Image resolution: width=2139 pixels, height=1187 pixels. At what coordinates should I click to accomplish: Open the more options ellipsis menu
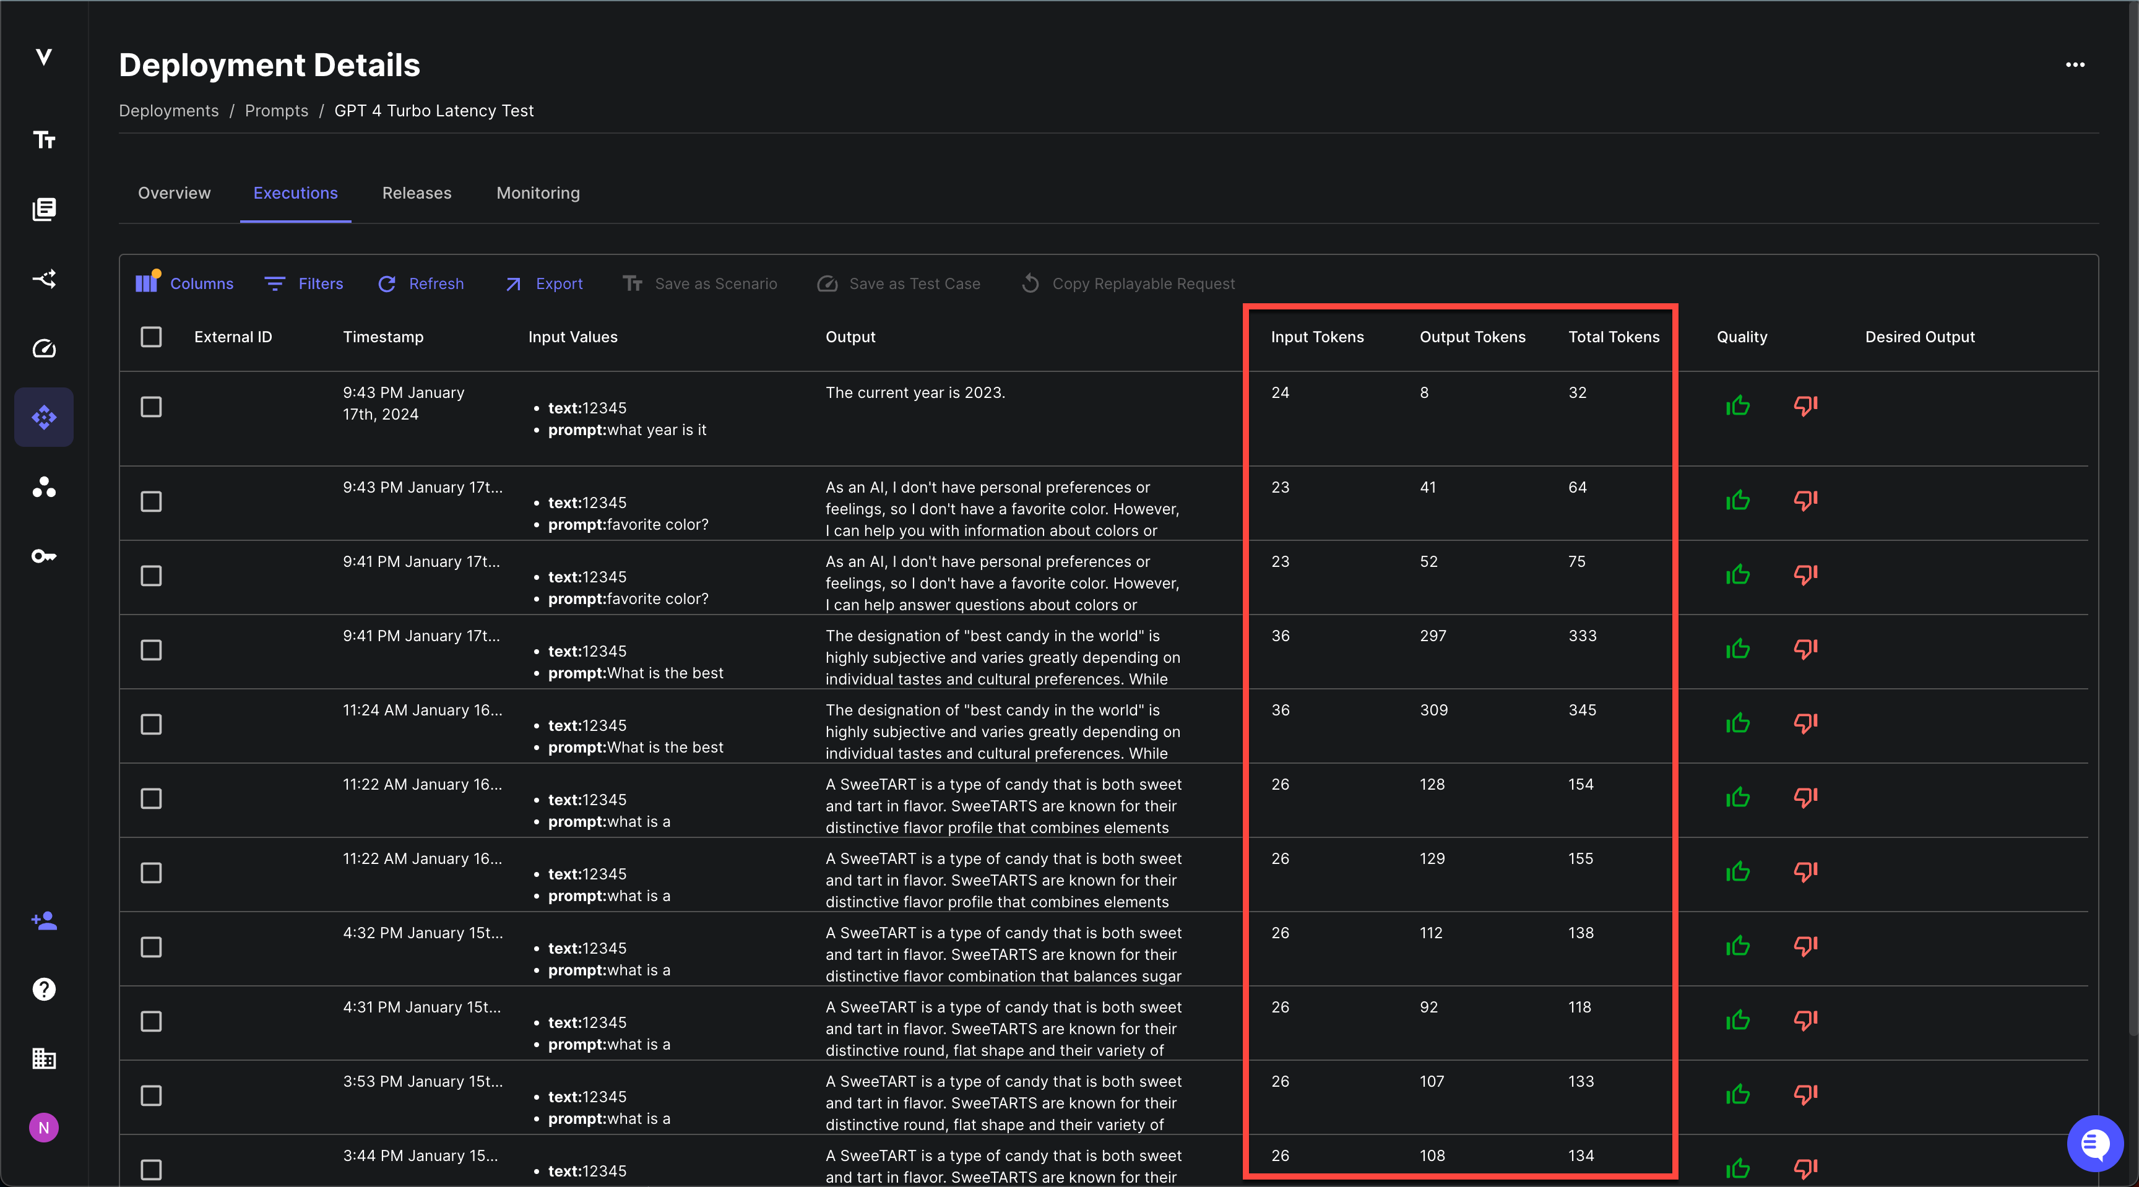[2074, 65]
